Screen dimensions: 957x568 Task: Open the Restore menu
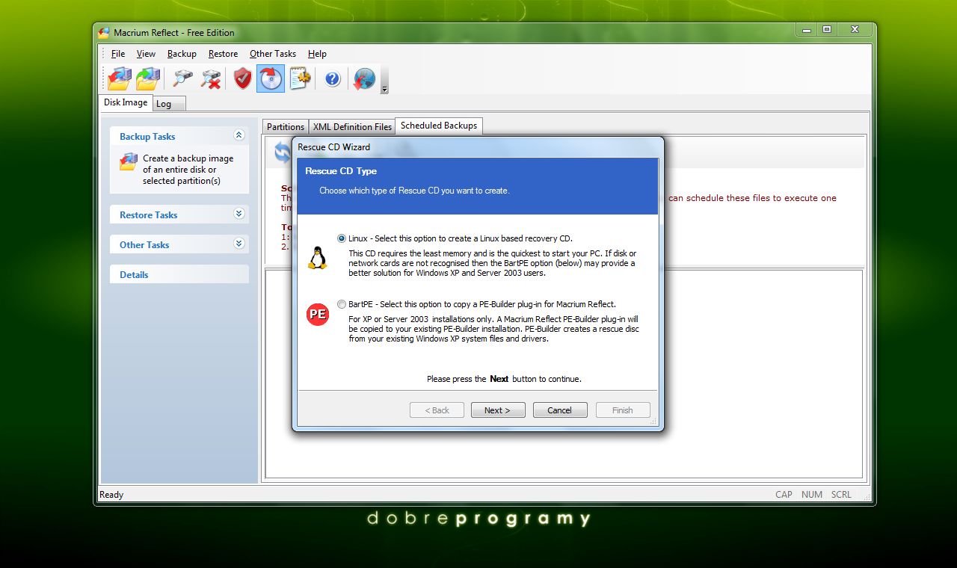[223, 54]
